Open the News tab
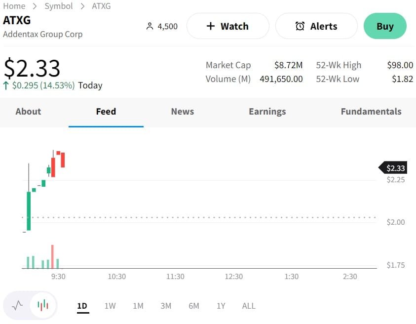Image resolution: width=416 pixels, height=324 pixels. tap(182, 112)
